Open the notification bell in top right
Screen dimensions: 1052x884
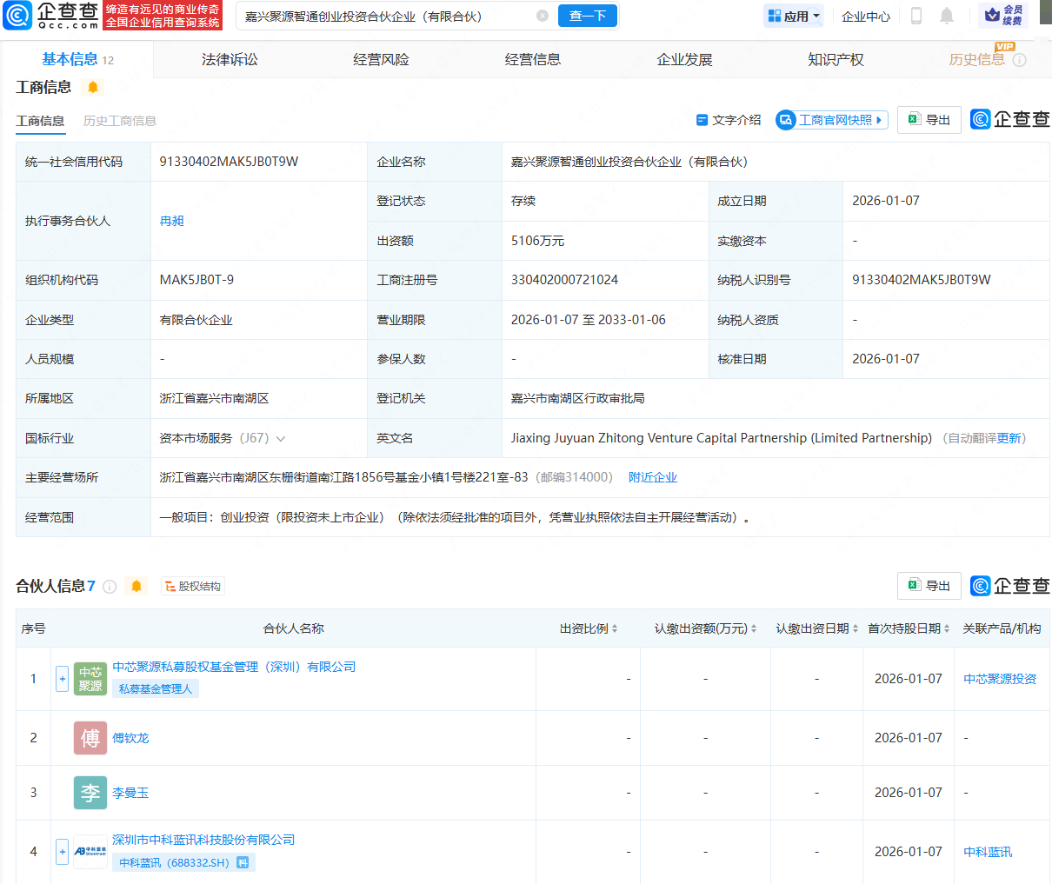pos(947,15)
